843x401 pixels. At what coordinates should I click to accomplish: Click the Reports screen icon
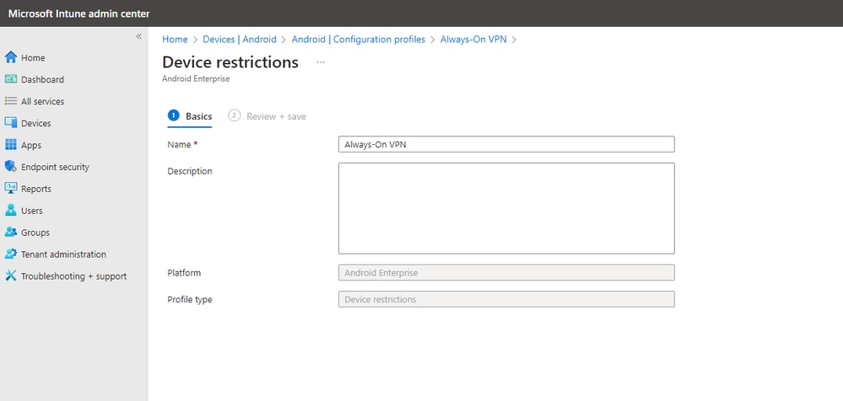[x=11, y=189]
